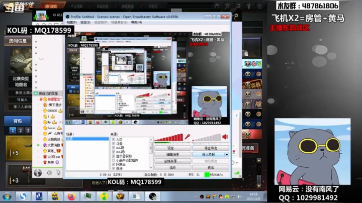Image resolution: width=362 pixels, height=203 pixels.
Task: Click the round avatar at chat panel bottom
Action: pos(38,172)
